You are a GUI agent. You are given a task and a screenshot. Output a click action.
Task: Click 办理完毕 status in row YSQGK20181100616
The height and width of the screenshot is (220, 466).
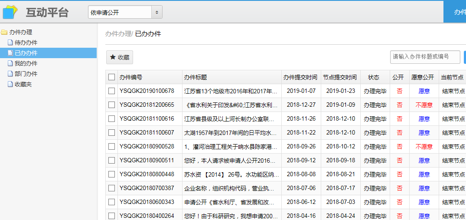[x=375, y=119]
